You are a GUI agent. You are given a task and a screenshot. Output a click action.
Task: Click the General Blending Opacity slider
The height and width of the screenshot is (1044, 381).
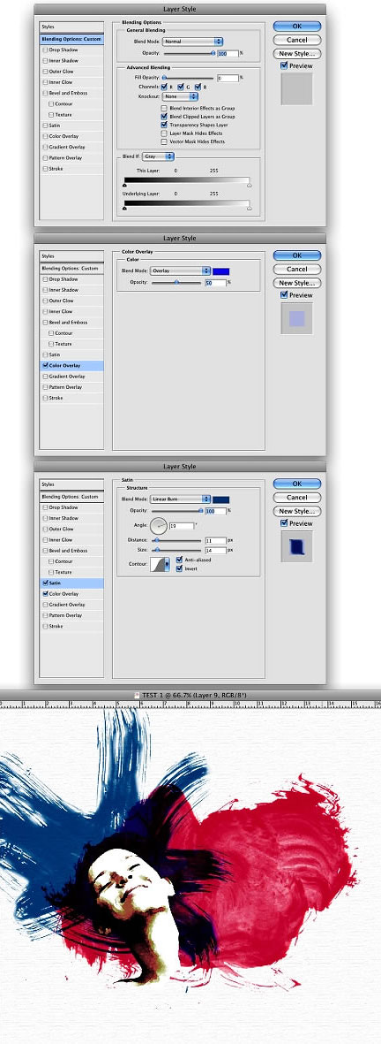click(x=189, y=53)
